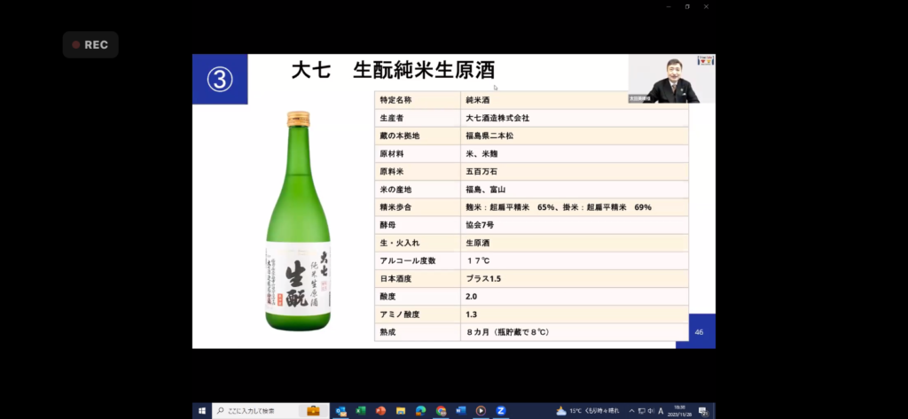This screenshot has width=908, height=419.
Task: Click the アミノ酸度 label cell
Action: click(x=418, y=314)
